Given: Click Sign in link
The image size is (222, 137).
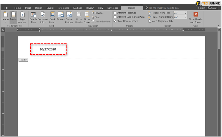Looking at the screenshot, I should (201, 8).
